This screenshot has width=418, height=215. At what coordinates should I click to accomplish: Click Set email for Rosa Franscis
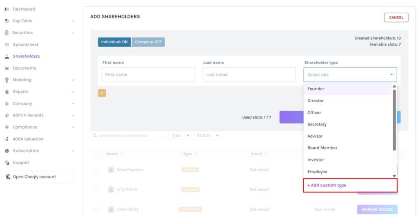point(259,170)
